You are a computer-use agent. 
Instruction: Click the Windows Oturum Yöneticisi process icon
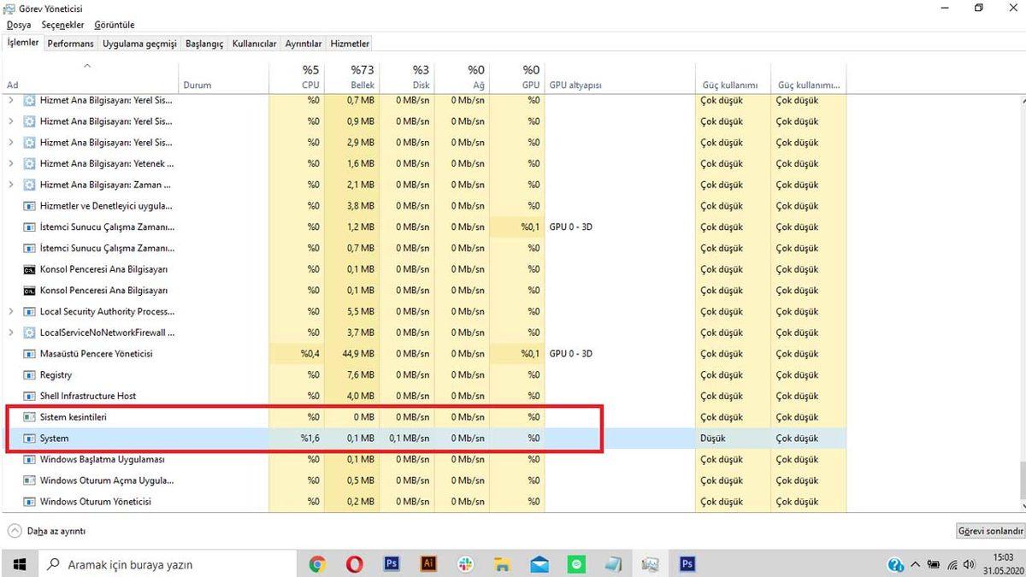tap(29, 502)
